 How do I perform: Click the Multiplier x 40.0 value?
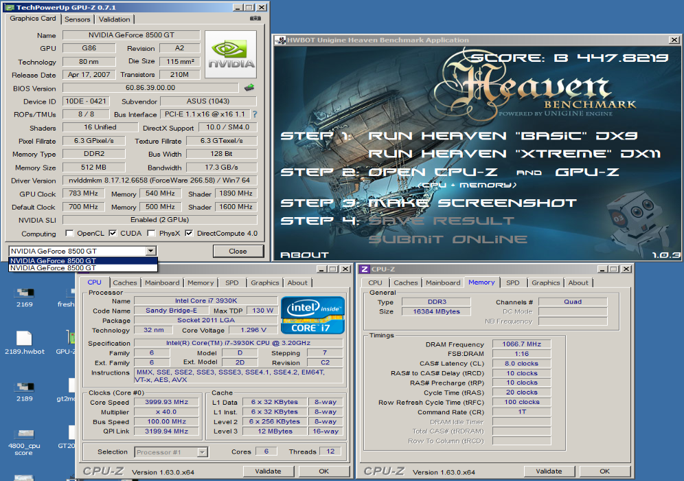pyautogui.click(x=167, y=412)
